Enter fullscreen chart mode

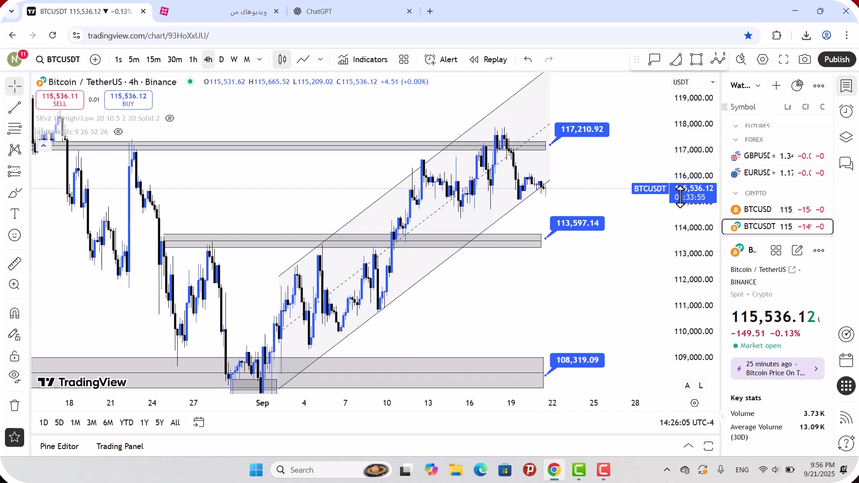click(x=783, y=59)
